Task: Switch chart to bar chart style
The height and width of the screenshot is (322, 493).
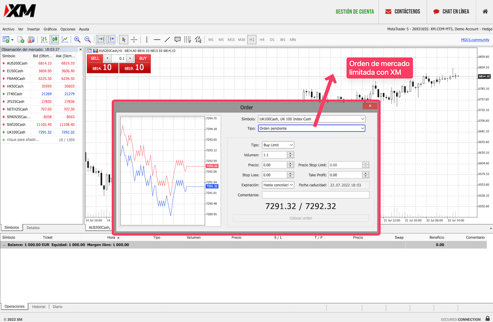Action: 44,39
